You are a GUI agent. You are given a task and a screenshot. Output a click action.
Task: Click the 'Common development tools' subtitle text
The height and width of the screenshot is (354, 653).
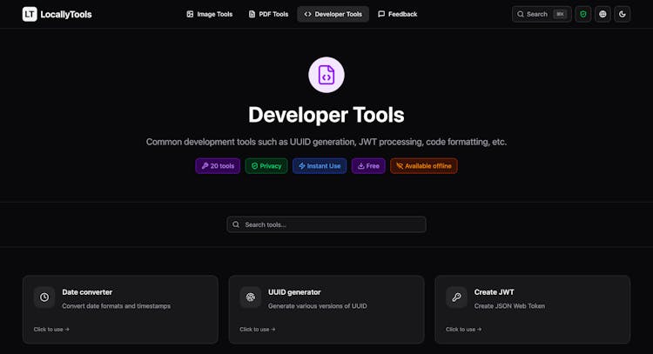[326, 142]
